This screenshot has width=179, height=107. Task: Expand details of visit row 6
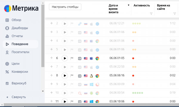(52, 58)
